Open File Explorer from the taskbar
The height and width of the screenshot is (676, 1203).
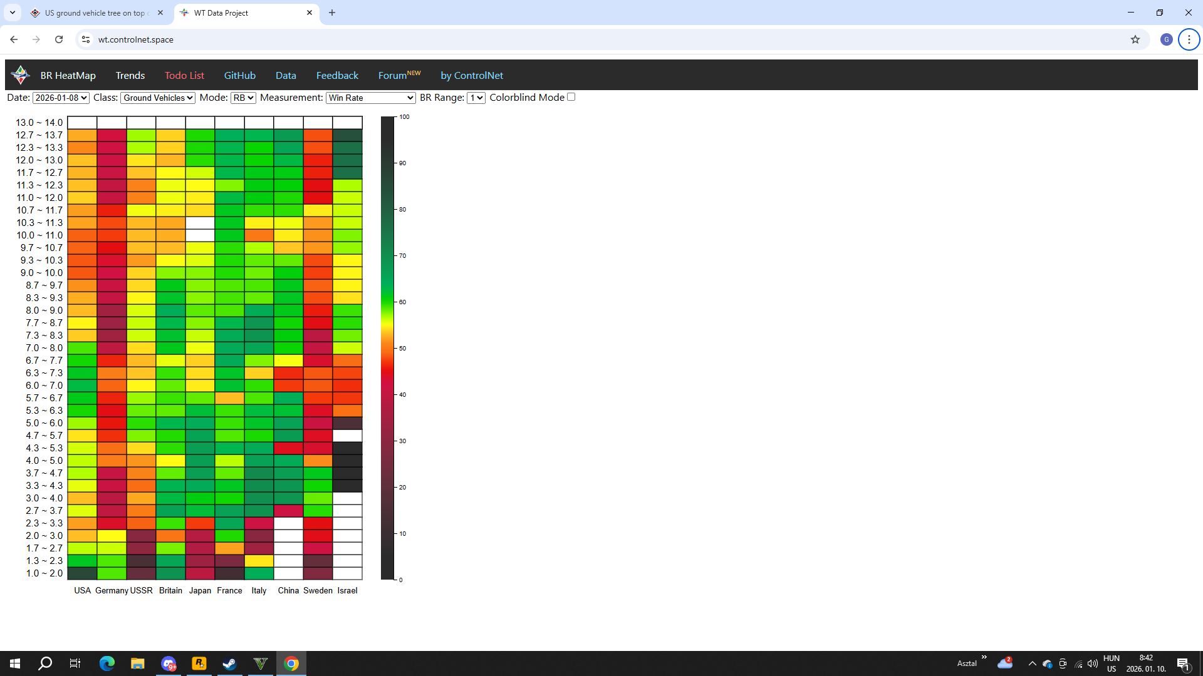[x=138, y=663]
